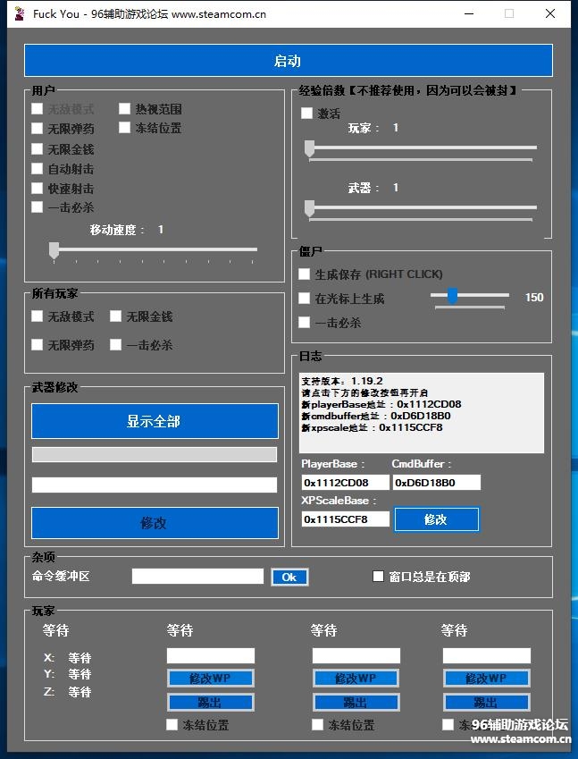Screen dimensions: 578x759
Task: Click the XPScaleBase address field
Action: coord(346,519)
